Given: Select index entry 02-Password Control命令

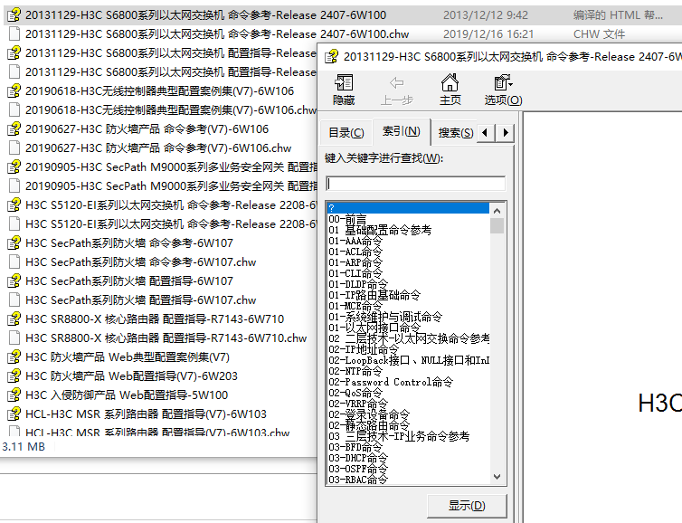Looking at the screenshot, I should click(x=391, y=382).
